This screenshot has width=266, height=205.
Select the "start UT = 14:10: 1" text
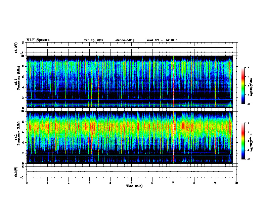click(162, 40)
